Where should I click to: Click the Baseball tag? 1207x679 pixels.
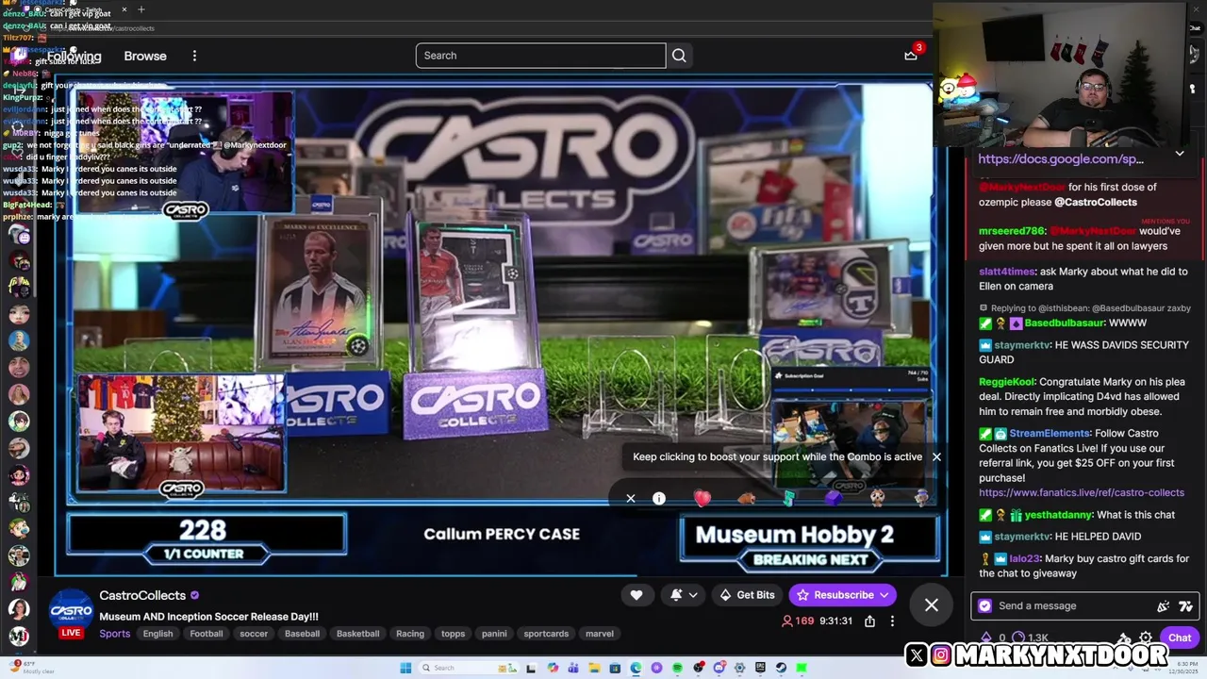tap(303, 634)
